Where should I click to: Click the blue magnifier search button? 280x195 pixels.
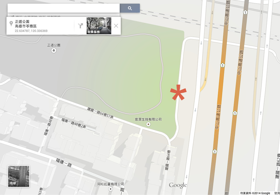point(130,8)
